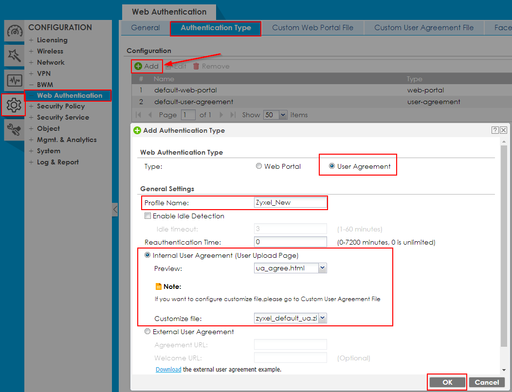512x392 pixels.
Task: Click the Profile Name input field
Action: [290, 203]
